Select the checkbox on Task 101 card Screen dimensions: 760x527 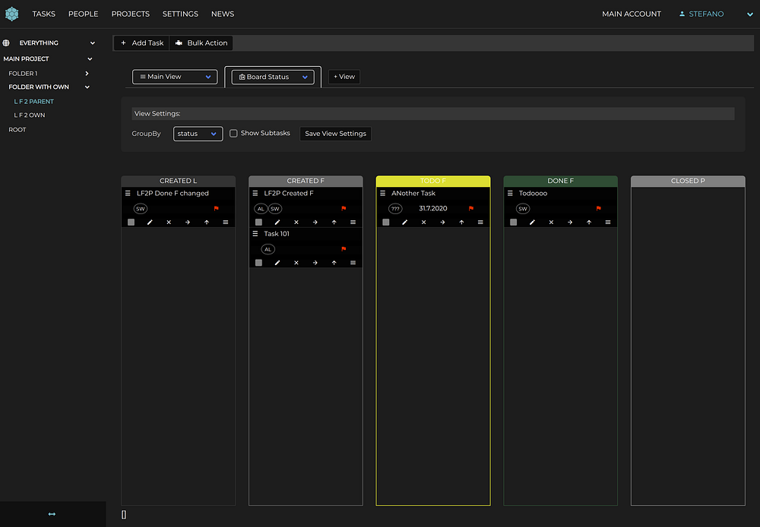coord(259,263)
